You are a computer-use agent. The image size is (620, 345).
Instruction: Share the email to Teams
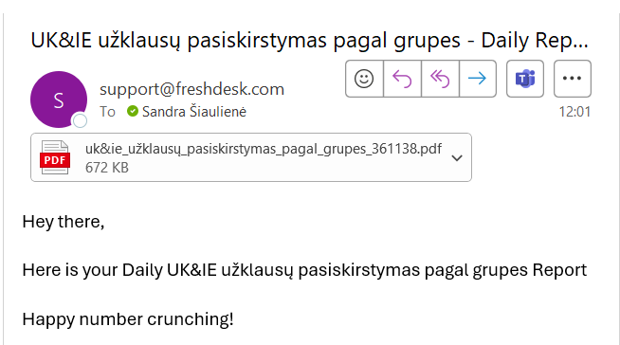click(x=525, y=79)
